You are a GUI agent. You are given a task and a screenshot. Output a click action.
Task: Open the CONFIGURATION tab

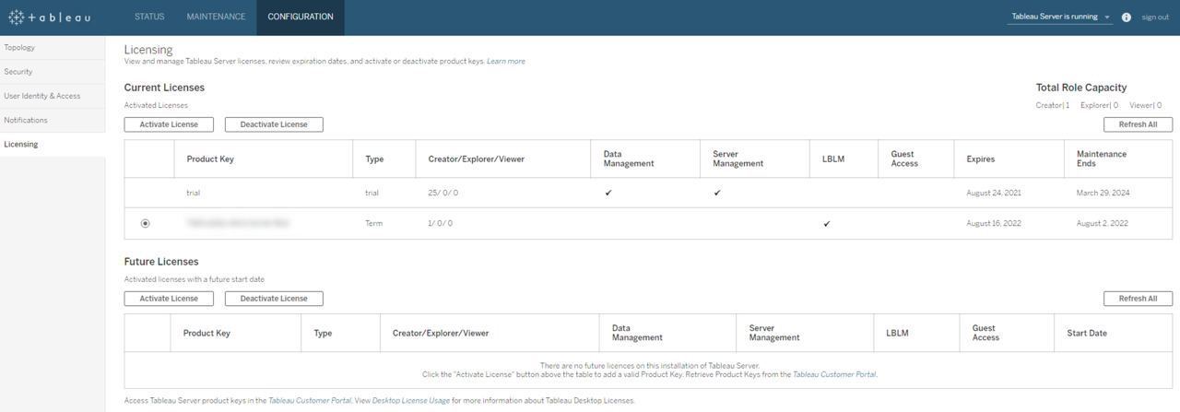(x=301, y=17)
